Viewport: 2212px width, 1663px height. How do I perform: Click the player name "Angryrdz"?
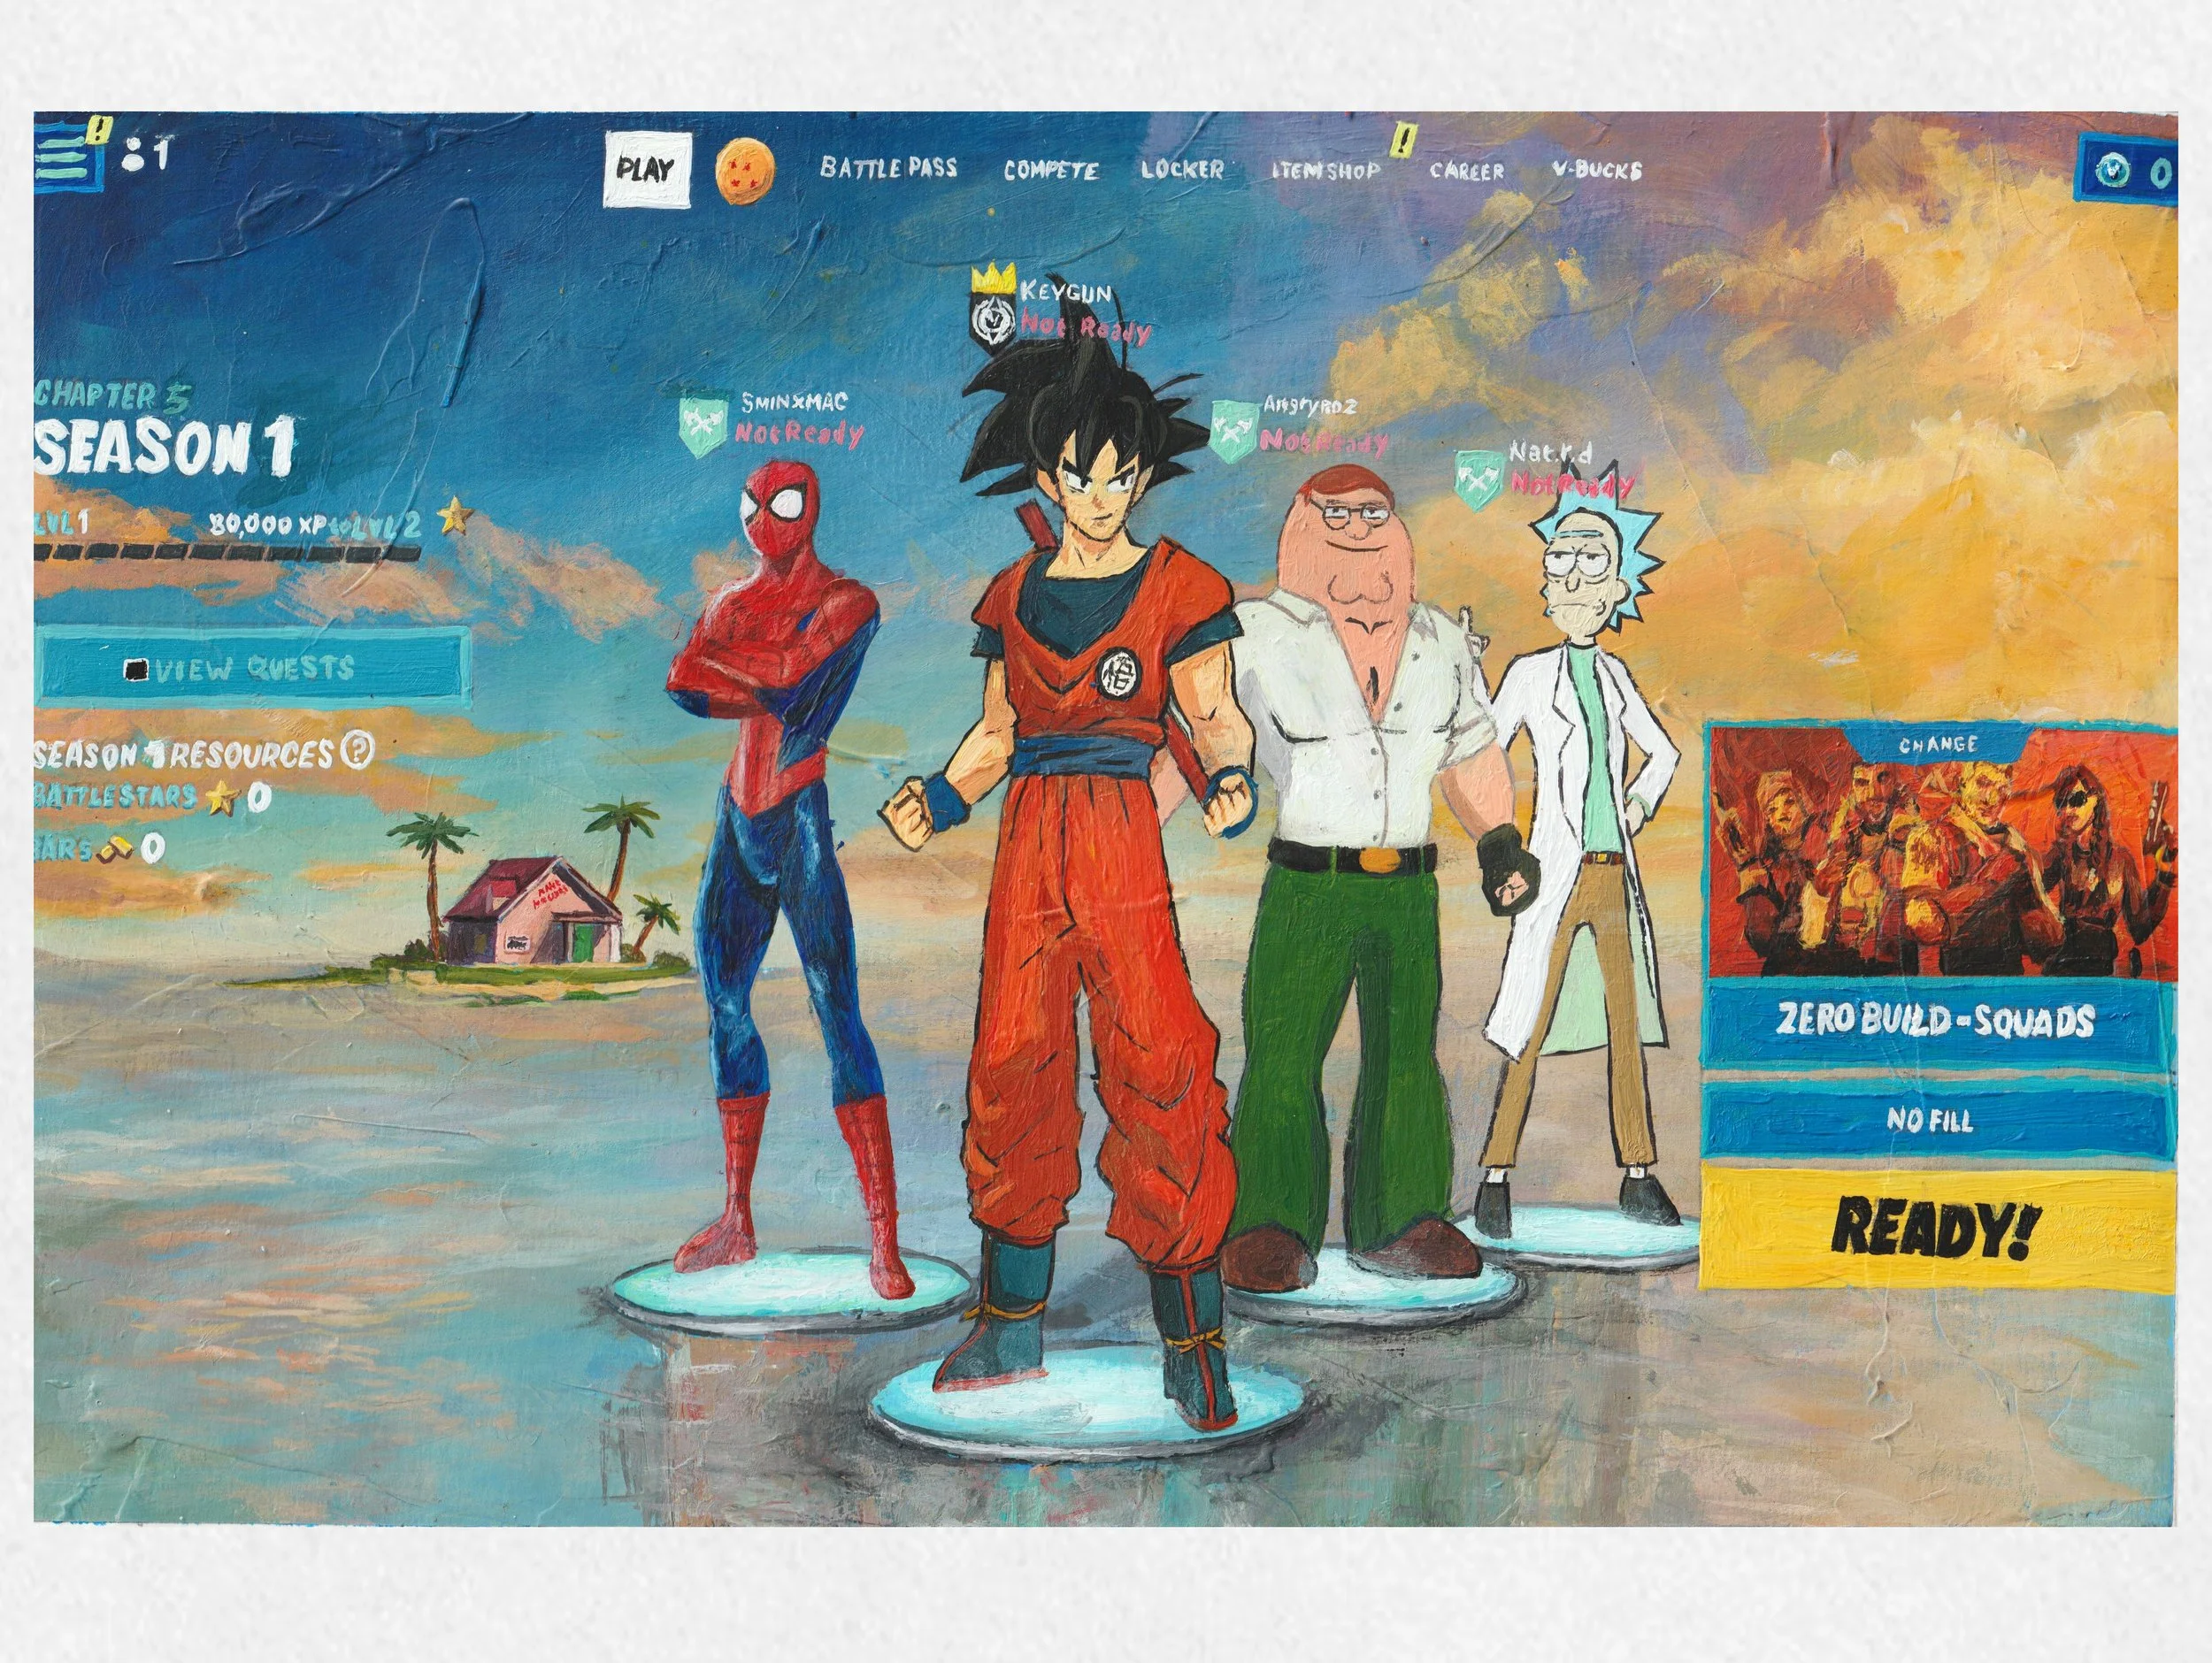1311,405
